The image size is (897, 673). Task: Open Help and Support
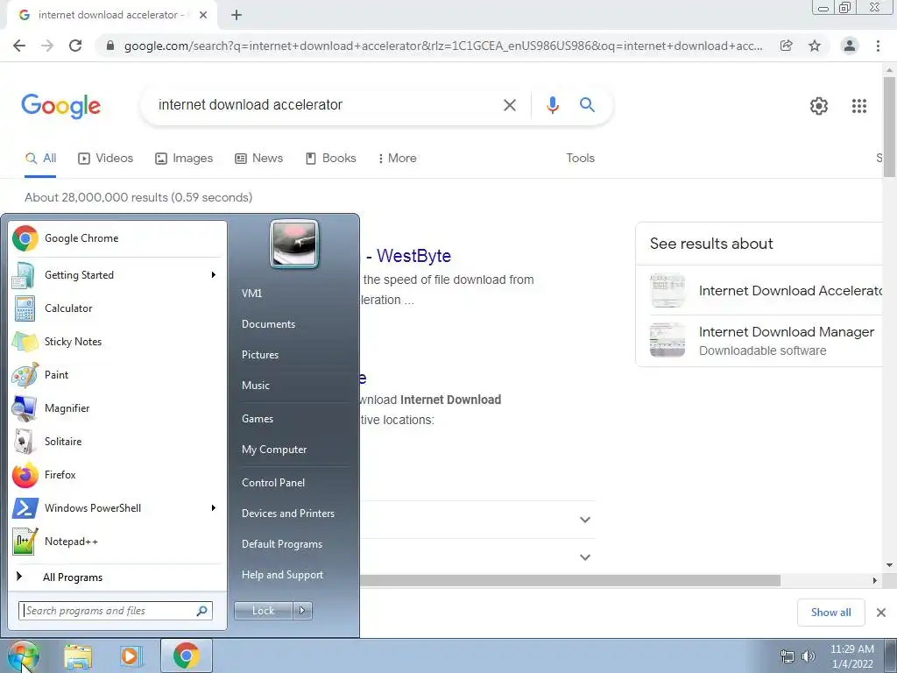(282, 575)
